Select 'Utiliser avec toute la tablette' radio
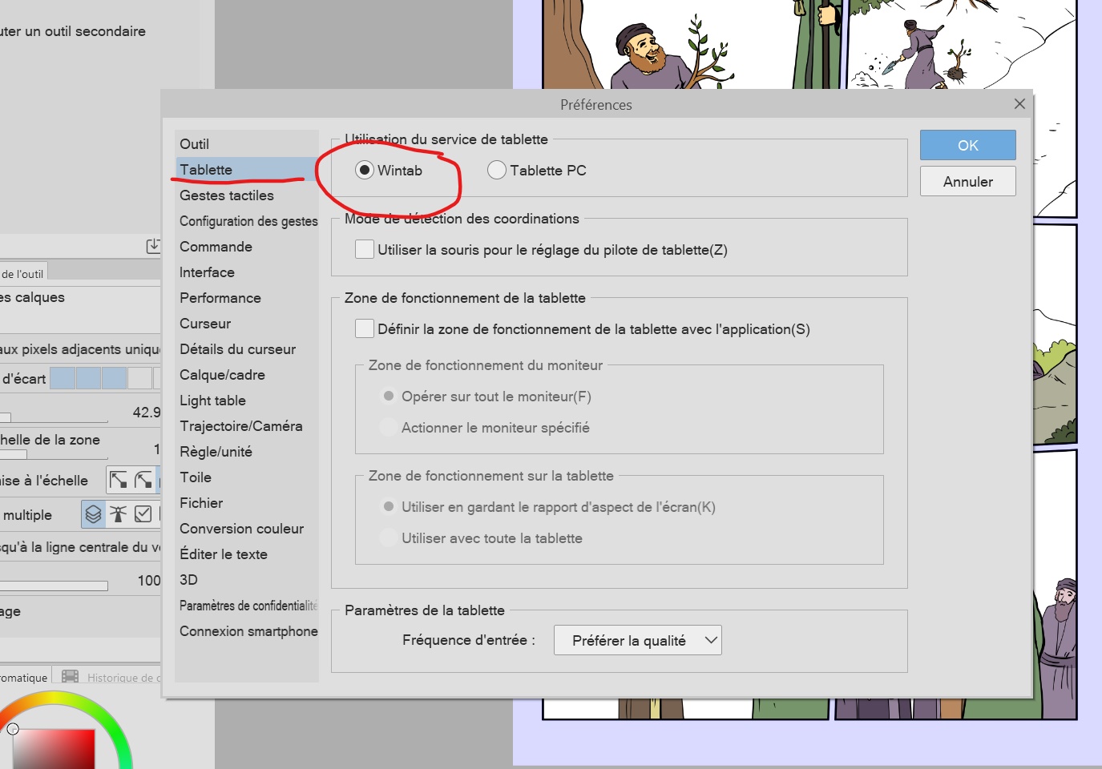Image resolution: width=1102 pixels, height=769 pixels. coord(389,537)
